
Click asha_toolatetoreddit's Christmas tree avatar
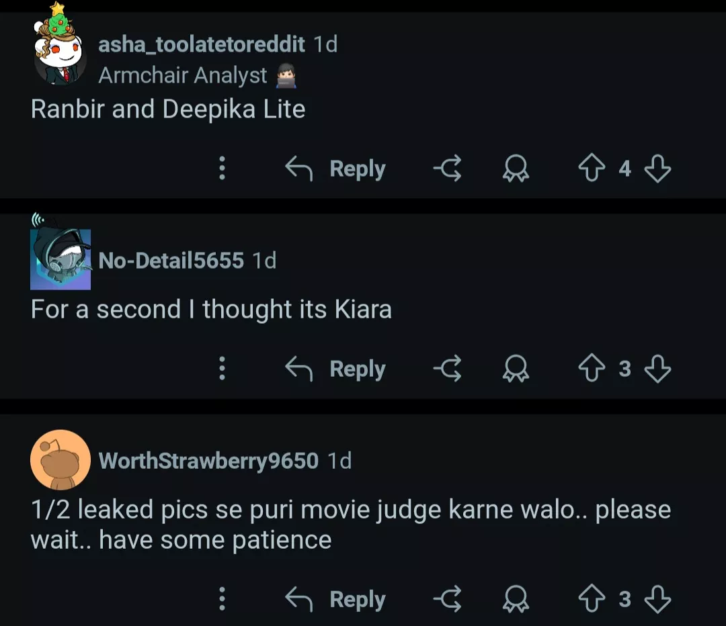tap(59, 54)
